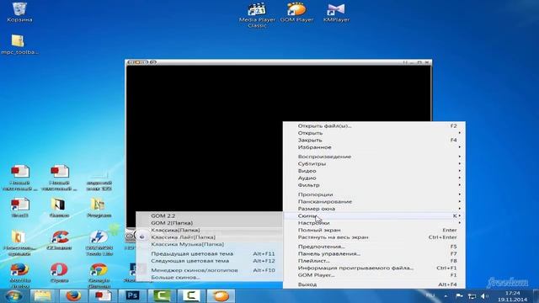The height and width of the screenshot is (303, 539).
Task: Open the Windows Start menu orb
Action: [13, 295]
